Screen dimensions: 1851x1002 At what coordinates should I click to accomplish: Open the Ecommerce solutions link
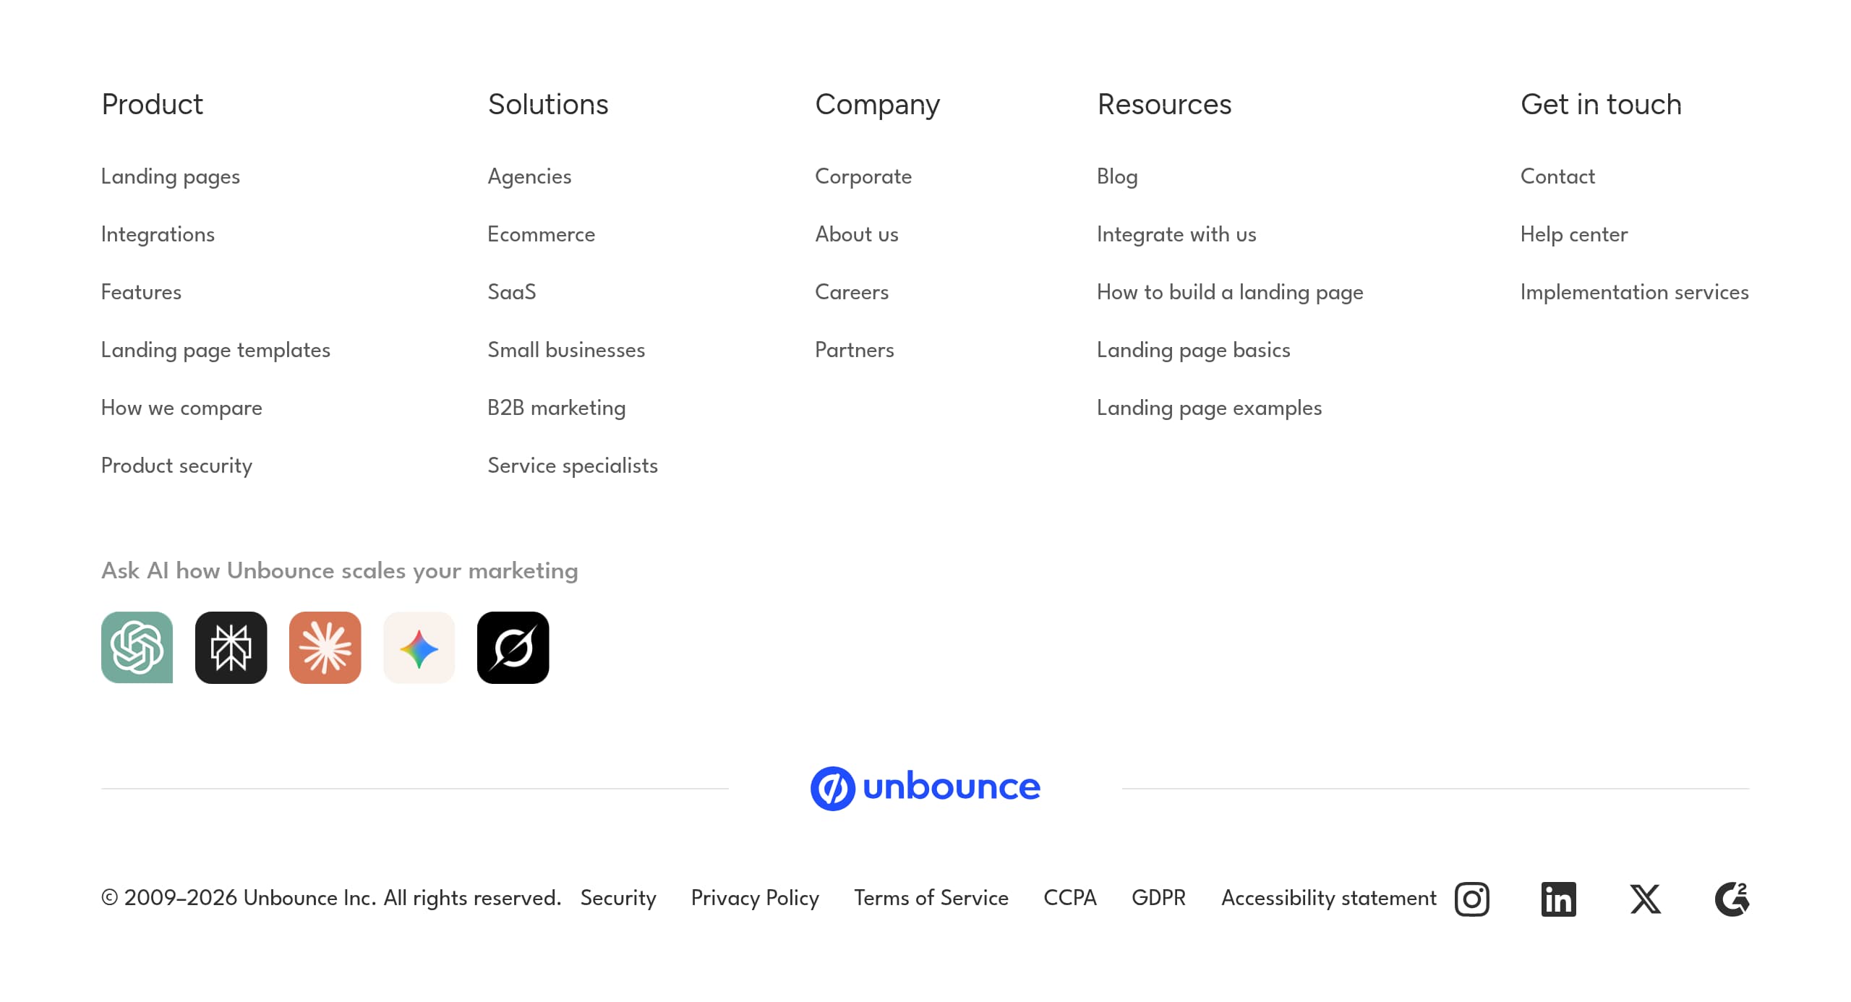coord(541,234)
